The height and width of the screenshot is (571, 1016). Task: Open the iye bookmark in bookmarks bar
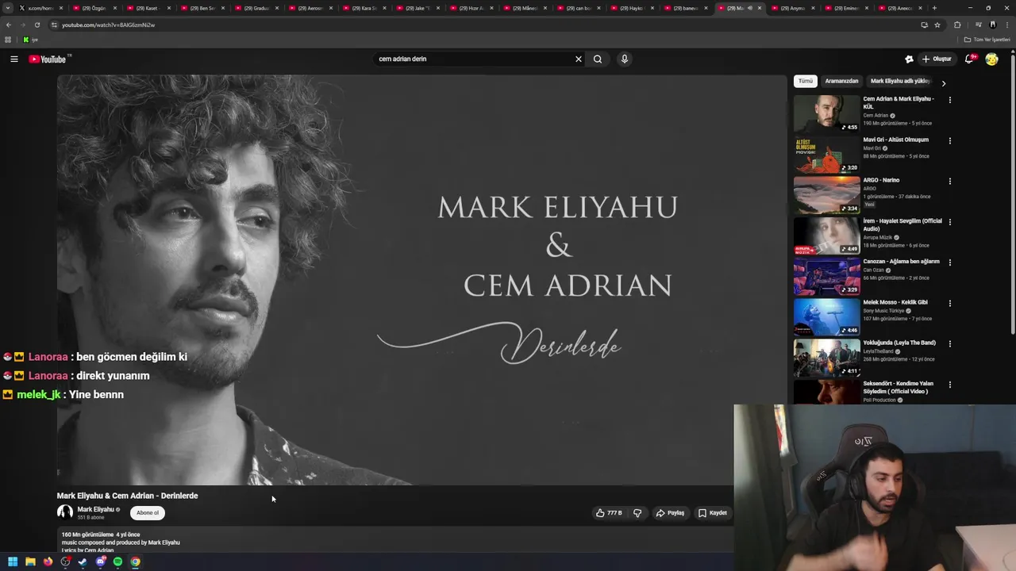(30, 40)
